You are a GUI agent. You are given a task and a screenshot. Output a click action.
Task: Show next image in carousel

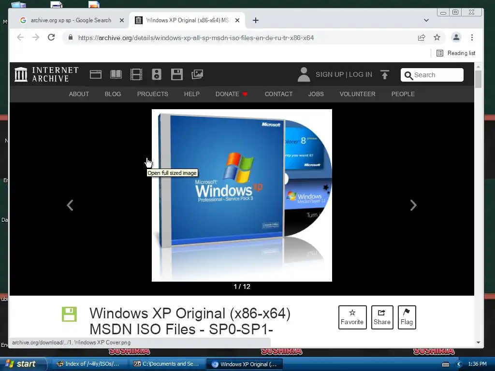pos(413,205)
